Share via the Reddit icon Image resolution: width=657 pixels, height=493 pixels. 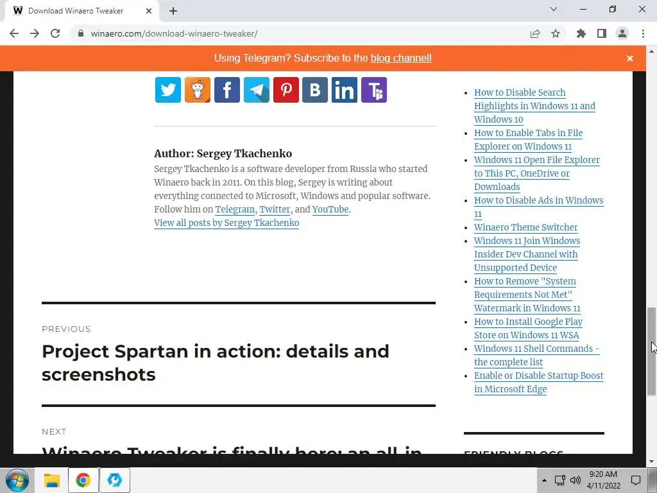(x=198, y=90)
